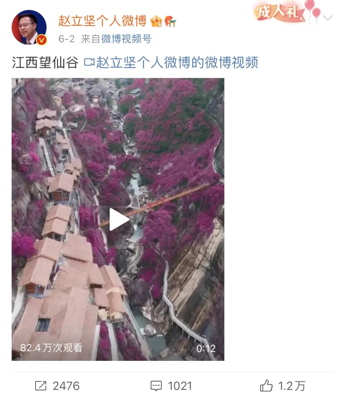Tap the 1021 comment count

[180, 386]
